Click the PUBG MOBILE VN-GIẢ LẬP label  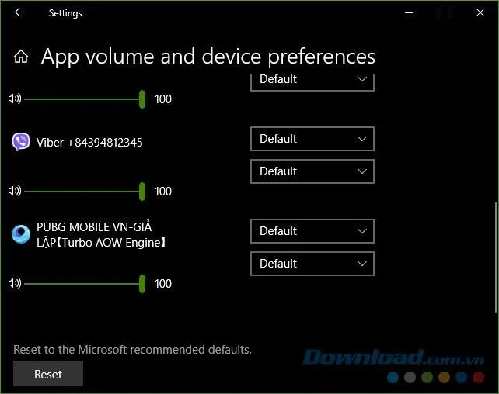pos(101,235)
